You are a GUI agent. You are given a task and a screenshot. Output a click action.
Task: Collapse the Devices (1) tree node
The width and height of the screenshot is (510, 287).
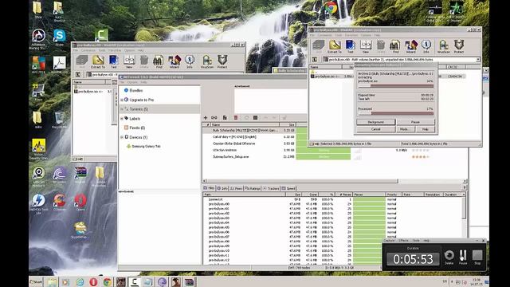pos(122,137)
